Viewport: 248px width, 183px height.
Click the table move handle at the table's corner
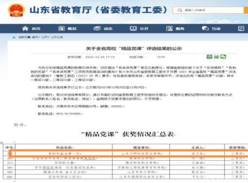[x=1, y=143]
